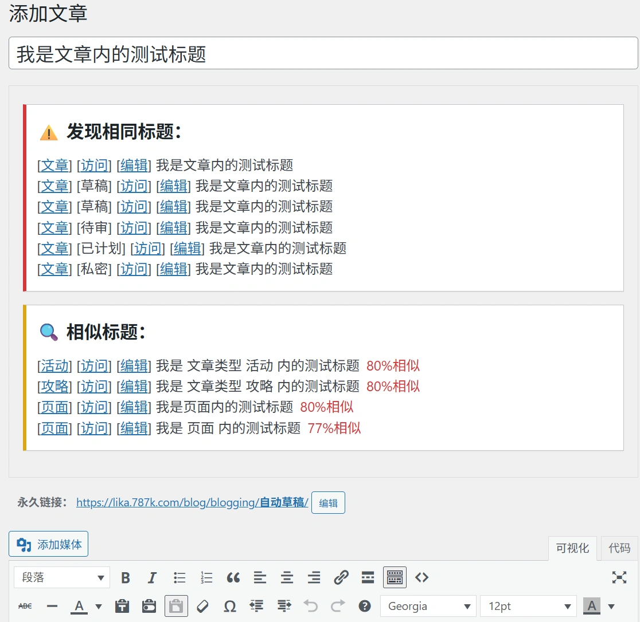Toggle the second toolbar row (kitchen sink)
Screen dimensions: 640x622
point(395,577)
